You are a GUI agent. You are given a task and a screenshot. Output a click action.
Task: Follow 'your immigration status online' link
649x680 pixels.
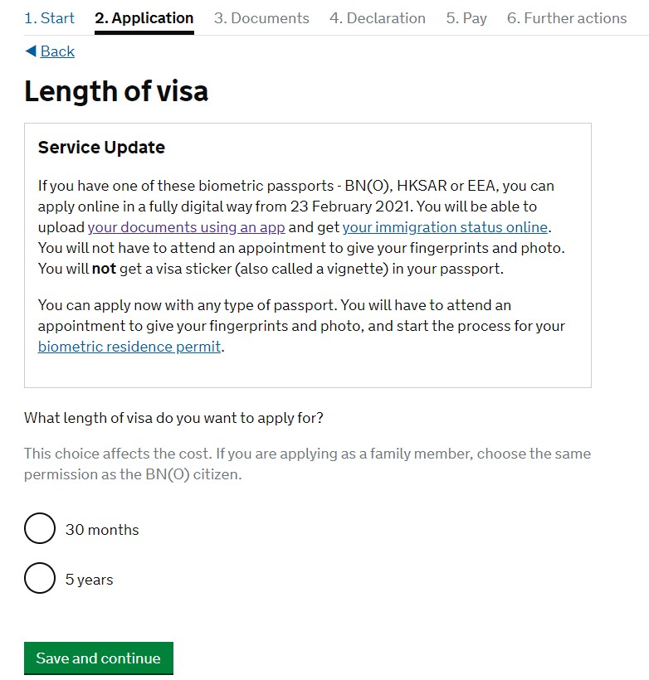[445, 227]
